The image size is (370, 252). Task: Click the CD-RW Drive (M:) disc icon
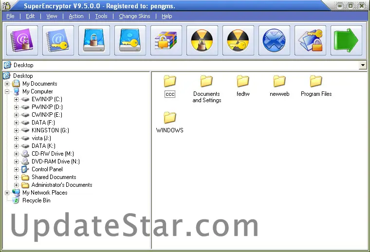pos(25,154)
